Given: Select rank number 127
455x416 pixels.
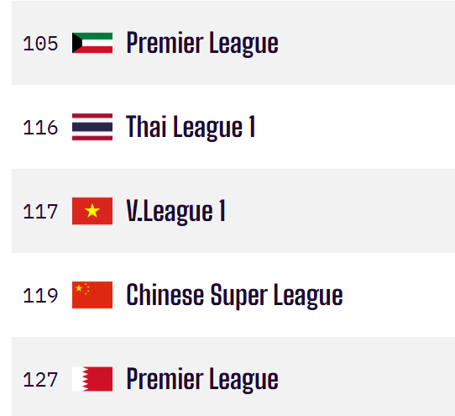Looking at the screenshot, I should 40,379.
